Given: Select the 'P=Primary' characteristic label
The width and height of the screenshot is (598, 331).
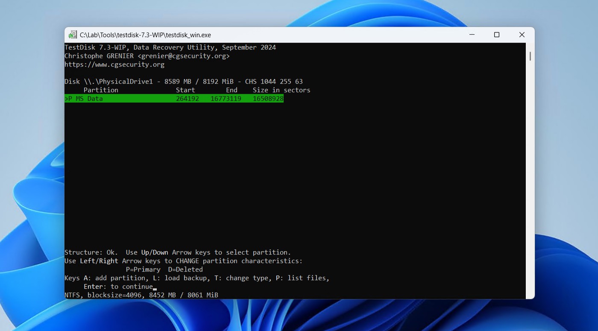Looking at the screenshot, I should click(143, 269).
